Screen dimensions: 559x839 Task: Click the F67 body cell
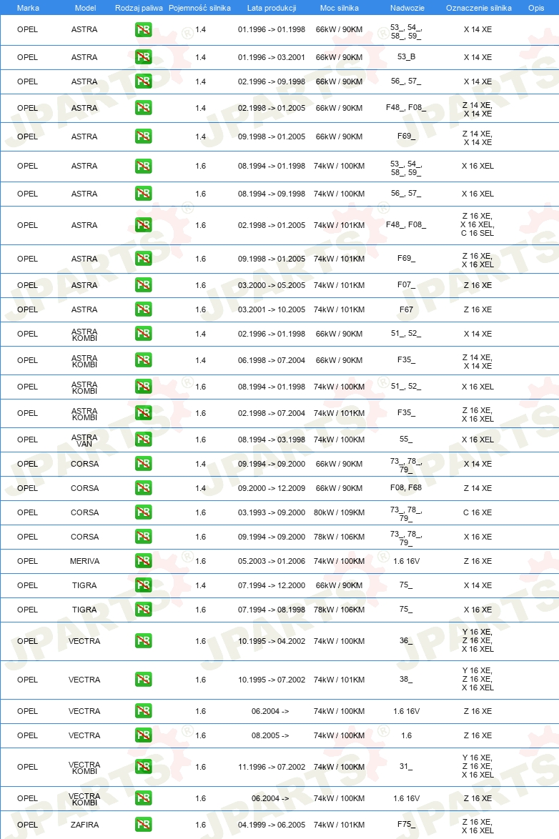[406, 309]
